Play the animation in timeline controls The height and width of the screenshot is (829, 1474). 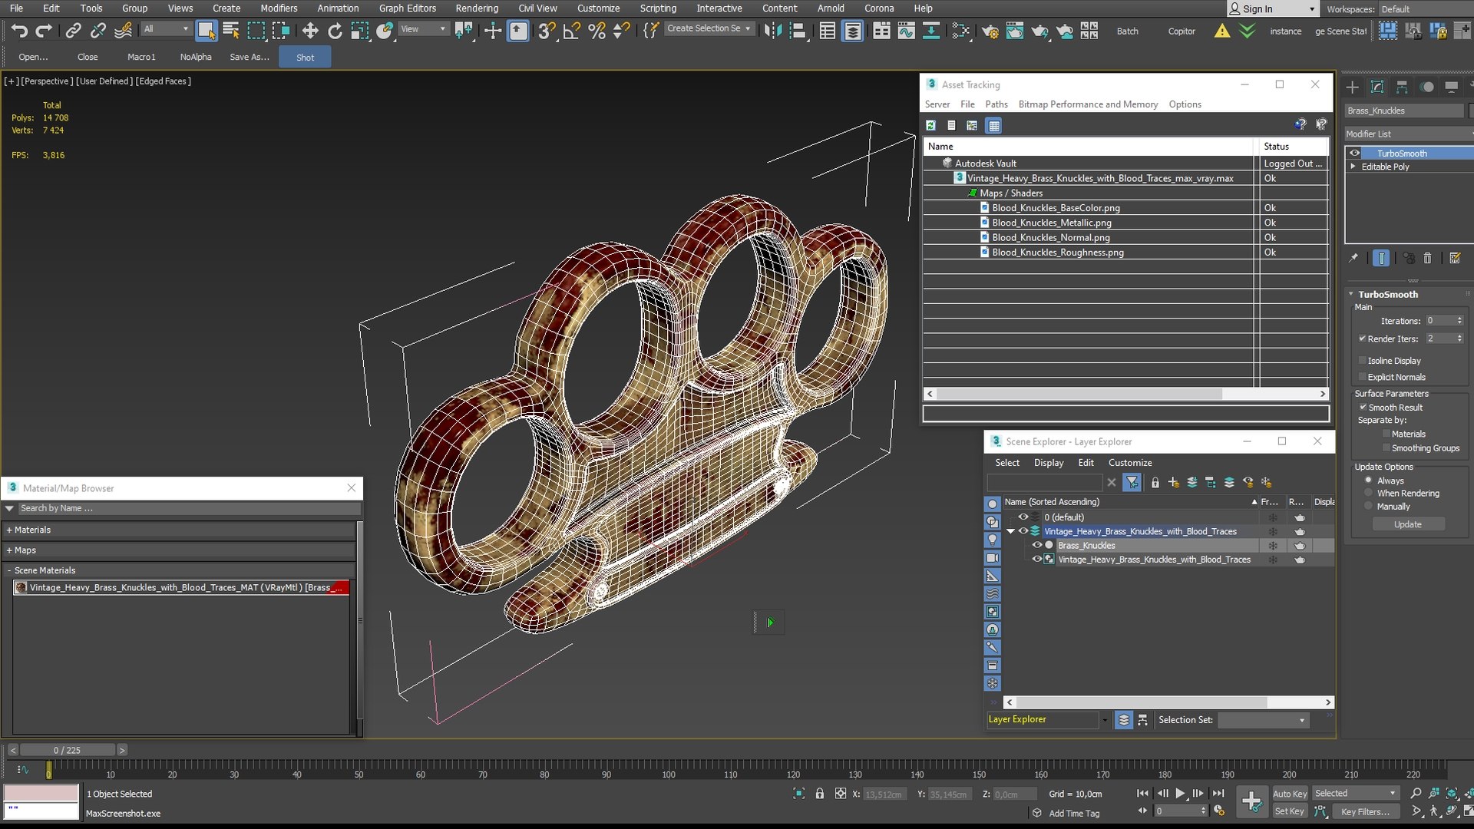[1180, 794]
